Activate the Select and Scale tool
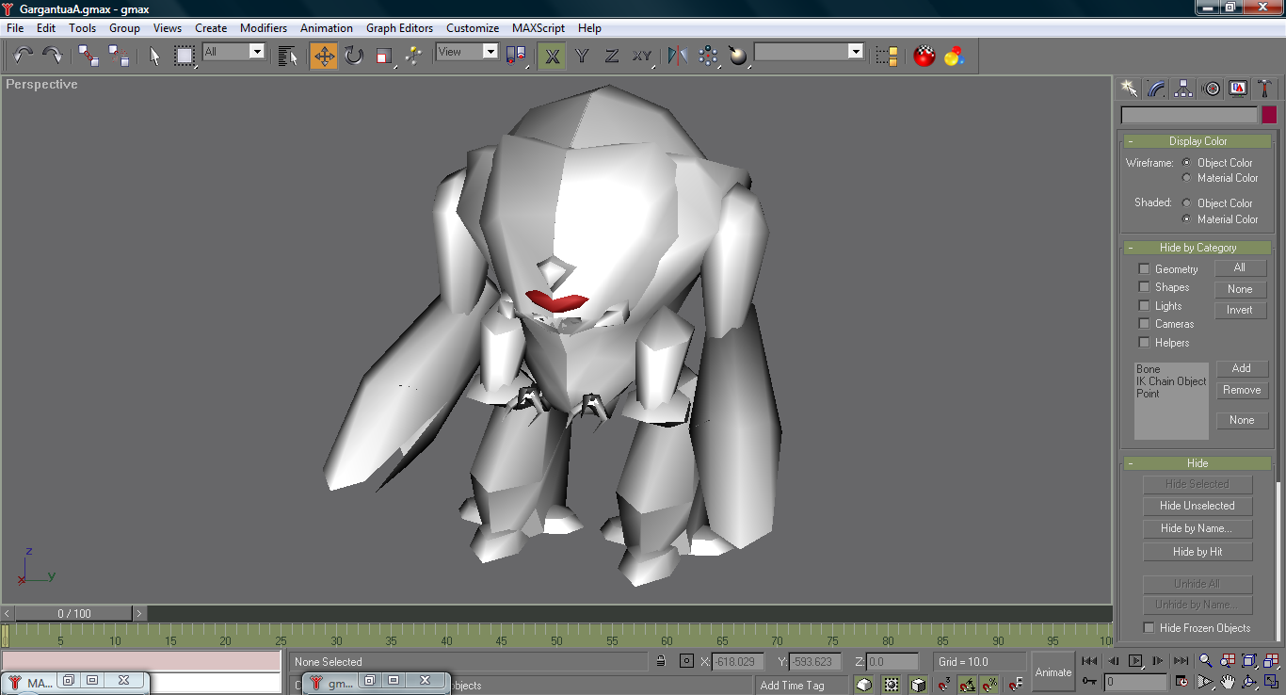This screenshot has width=1286, height=695. click(x=383, y=56)
